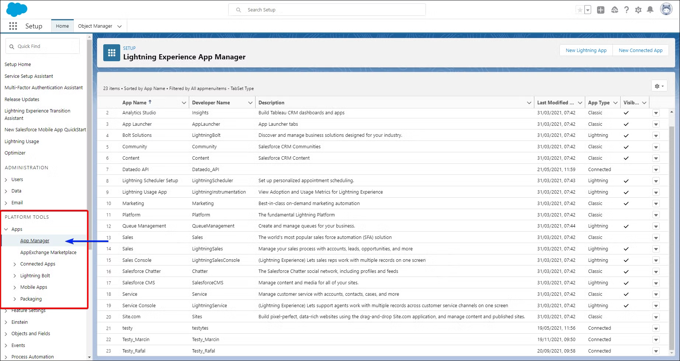Open row actions for Analytics Studio

[656, 113]
